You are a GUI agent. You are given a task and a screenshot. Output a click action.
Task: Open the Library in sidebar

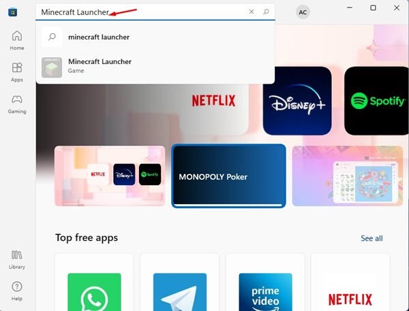(17, 260)
